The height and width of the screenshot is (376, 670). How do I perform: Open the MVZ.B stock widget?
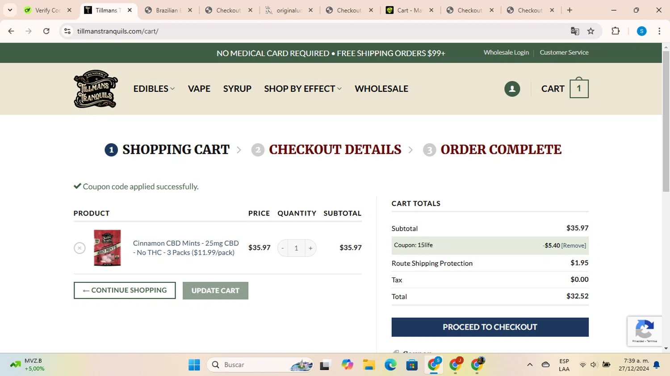[x=27, y=365]
